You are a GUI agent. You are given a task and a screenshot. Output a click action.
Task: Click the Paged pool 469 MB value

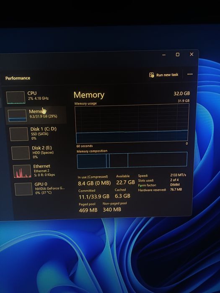88,210
